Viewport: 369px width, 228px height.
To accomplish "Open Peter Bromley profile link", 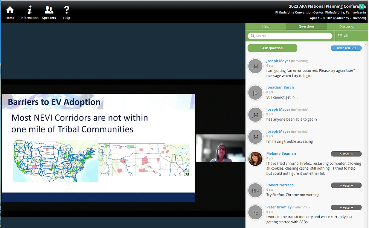I will click(279, 207).
